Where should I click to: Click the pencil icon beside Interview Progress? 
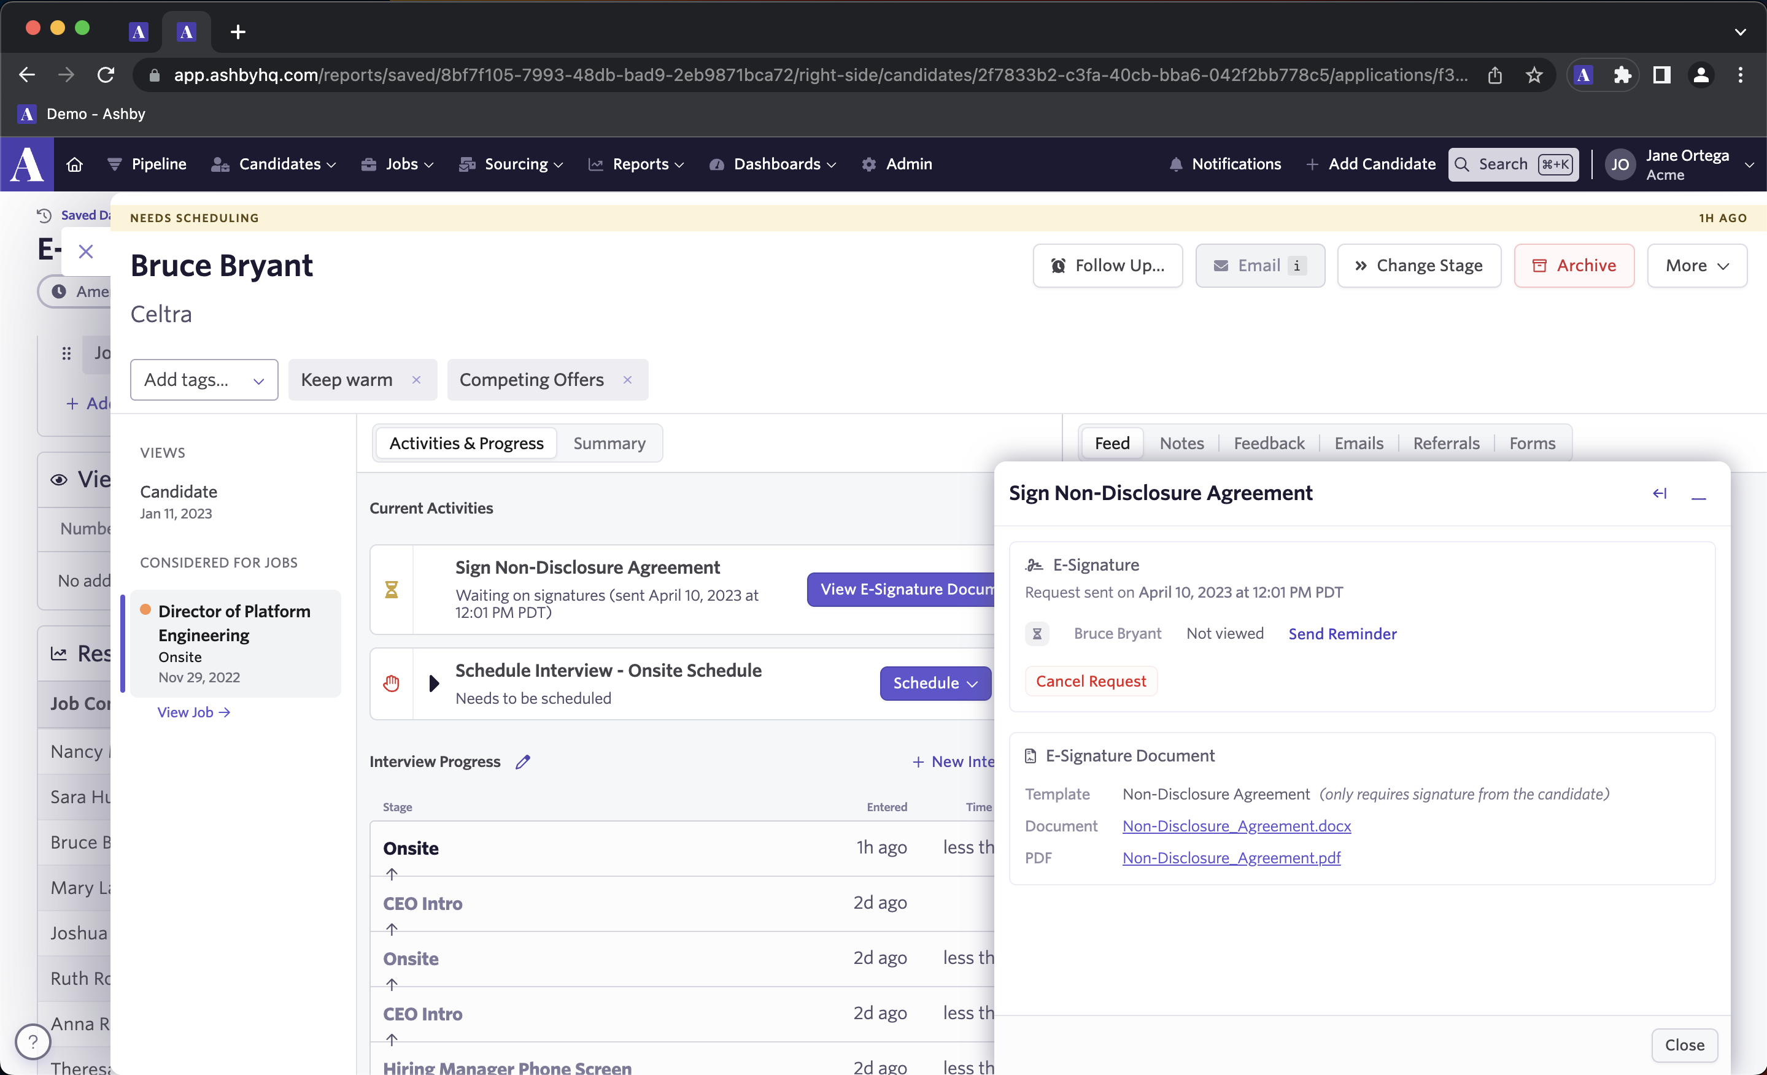click(523, 761)
